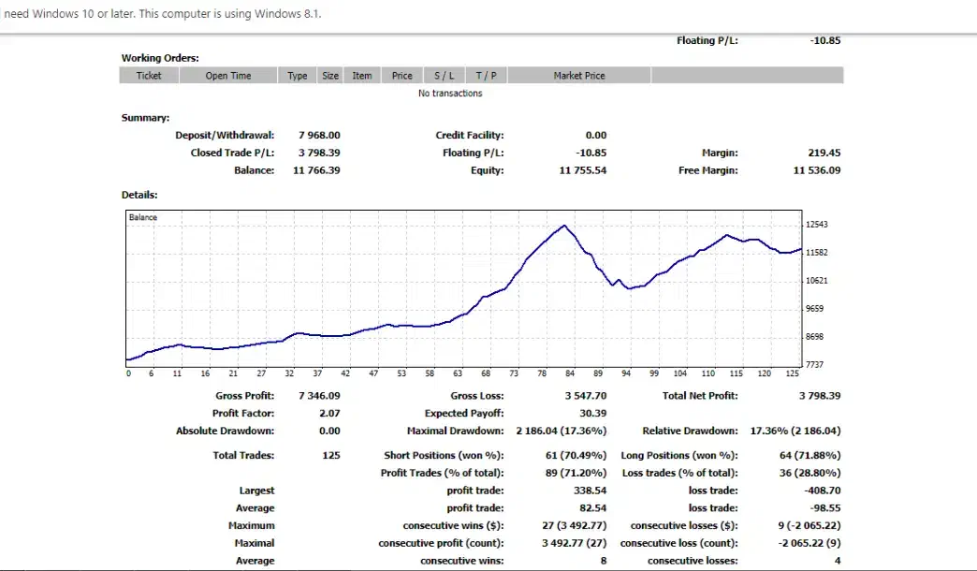Click the S / L column header
This screenshot has height=571, width=977.
[x=444, y=76]
